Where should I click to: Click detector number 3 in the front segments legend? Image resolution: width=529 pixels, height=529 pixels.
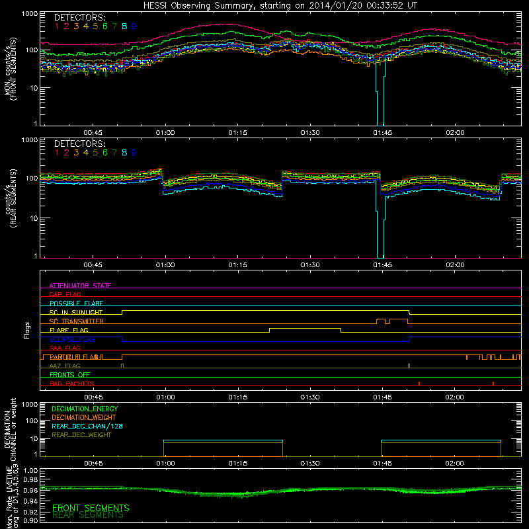click(x=76, y=26)
